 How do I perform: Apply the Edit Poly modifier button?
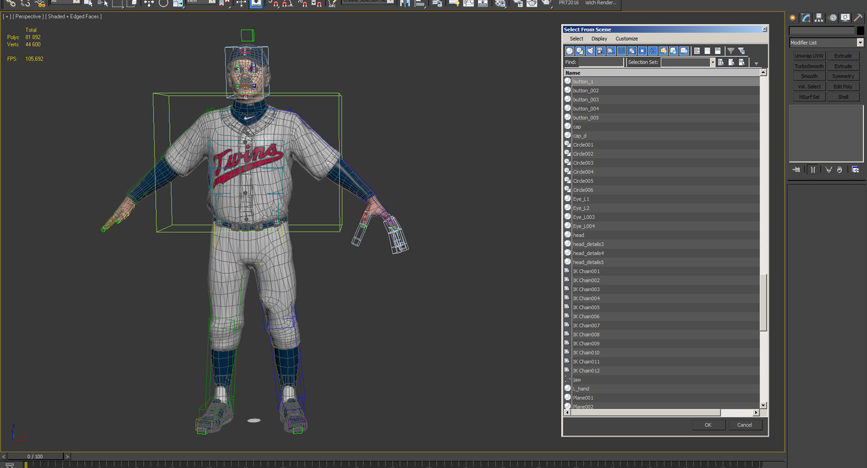(x=843, y=87)
